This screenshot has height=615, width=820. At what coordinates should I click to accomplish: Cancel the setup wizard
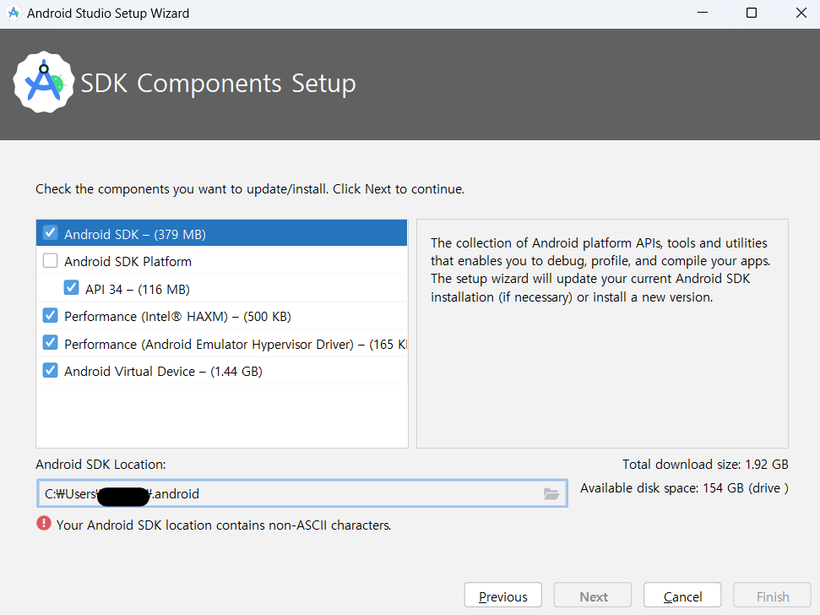682,596
